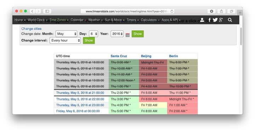Click the Berlin cell Midnight Thu-Fri
The image size is (255, 132).
pyautogui.click(x=182, y=99)
